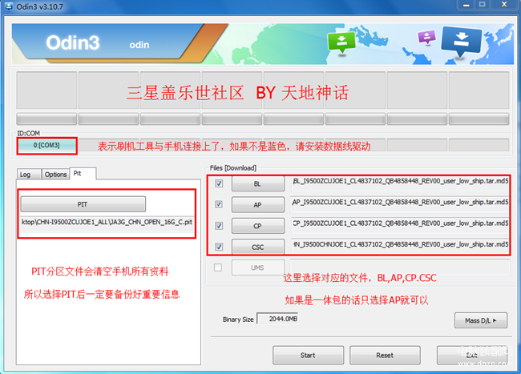Click the empty UMS path field
This screenshot has width=521, height=374.
click(x=400, y=267)
